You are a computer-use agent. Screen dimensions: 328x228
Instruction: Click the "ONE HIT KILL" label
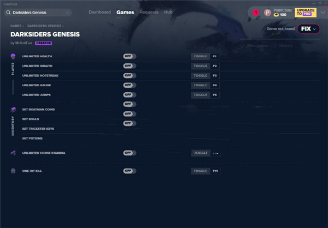pyautogui.click(x=32, y=171)
